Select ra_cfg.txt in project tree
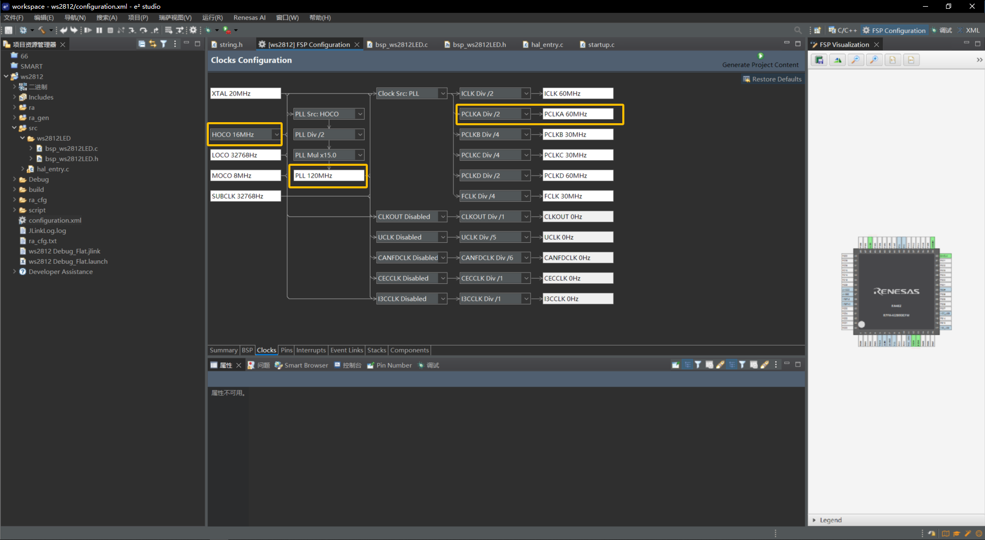 click(x=43, y=241)
